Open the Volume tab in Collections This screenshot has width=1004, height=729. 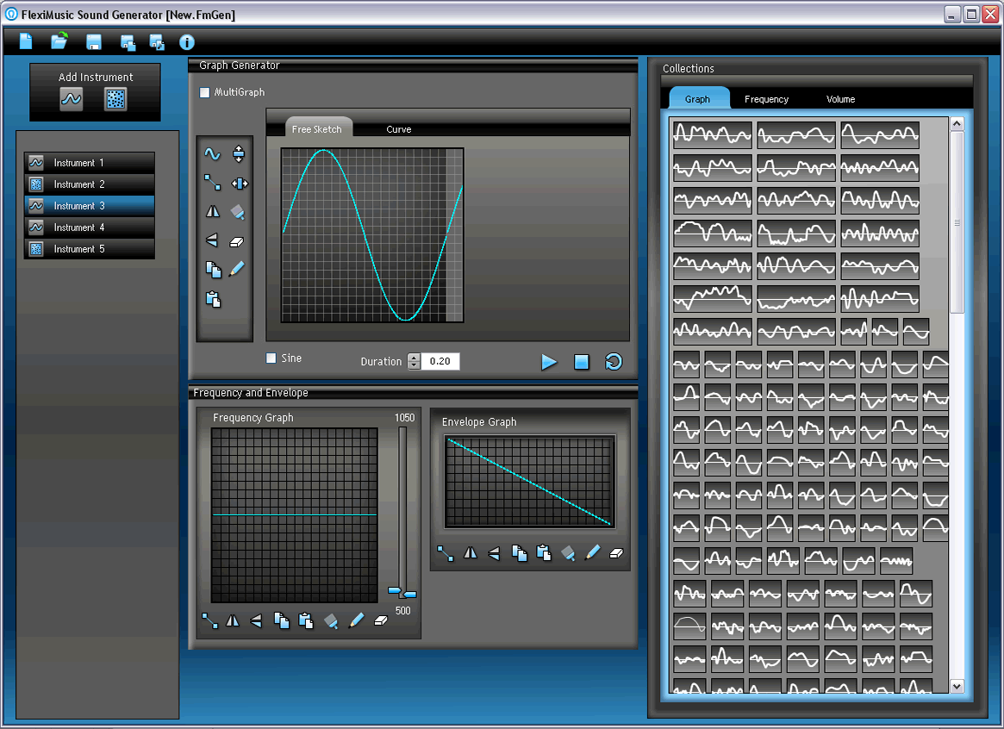pos(840,99)
